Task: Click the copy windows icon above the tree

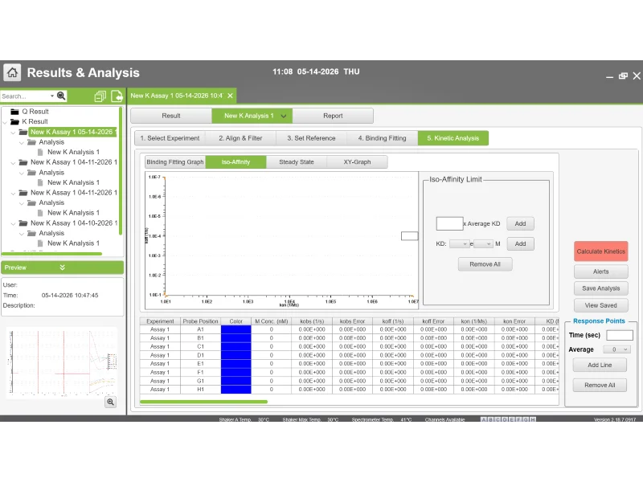Action: 100,96
